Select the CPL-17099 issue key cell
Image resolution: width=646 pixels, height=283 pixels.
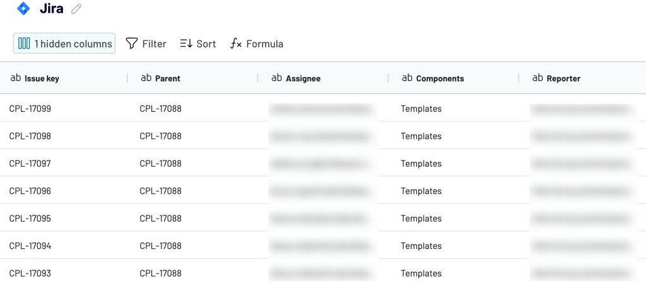point(30,109)
